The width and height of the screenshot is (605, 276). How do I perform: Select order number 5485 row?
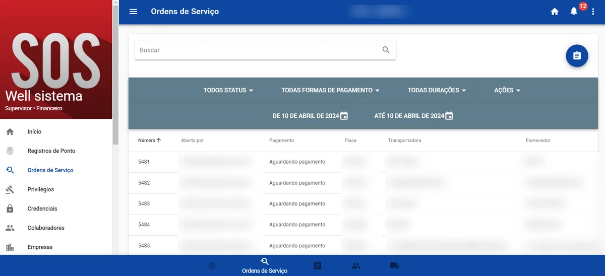click(364, 245)
